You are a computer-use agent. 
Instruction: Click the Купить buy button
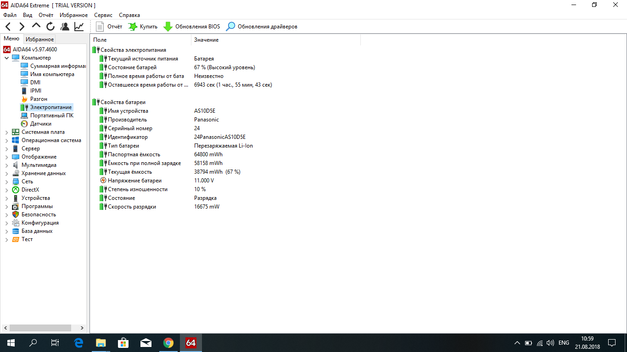143,27
